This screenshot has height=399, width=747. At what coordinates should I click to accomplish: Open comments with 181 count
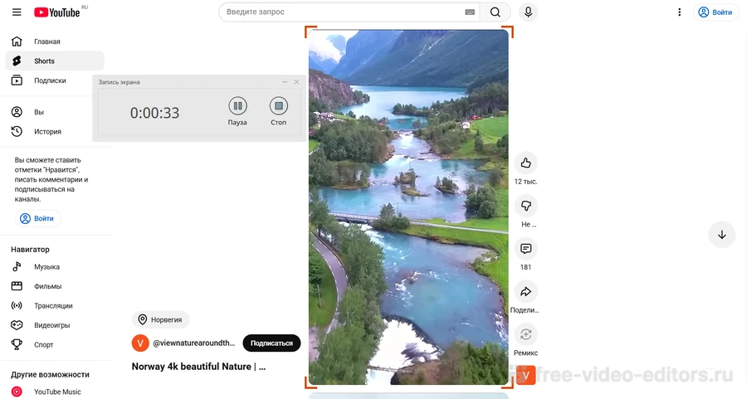525,249
